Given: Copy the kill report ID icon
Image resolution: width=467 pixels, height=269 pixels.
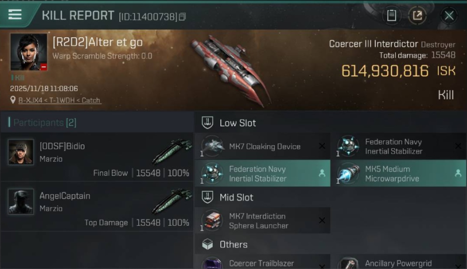Looking at the screenshot, I should (x=182, y=16).
